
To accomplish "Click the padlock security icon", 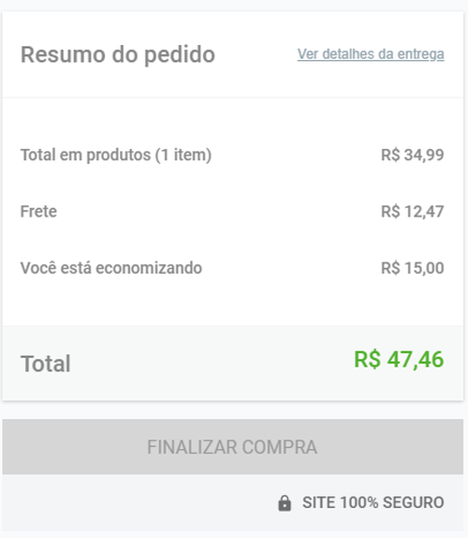I will (285, 503).
